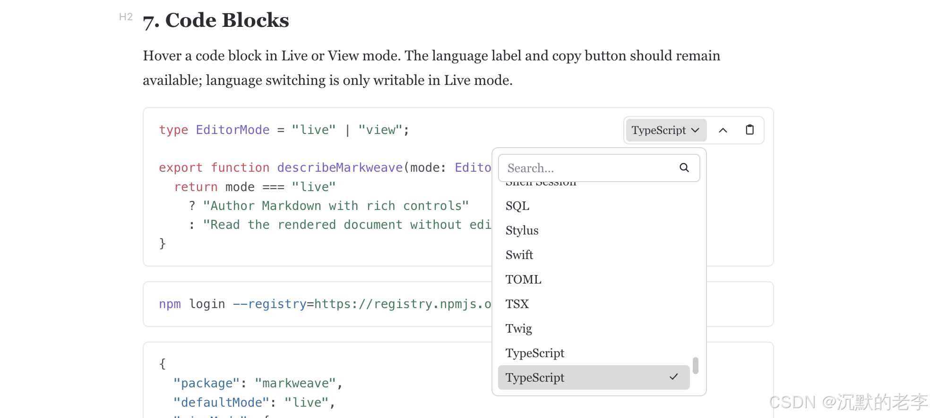Pick TOML in the language list
This screenshot has width=930, height=418.
coord(594,279)
